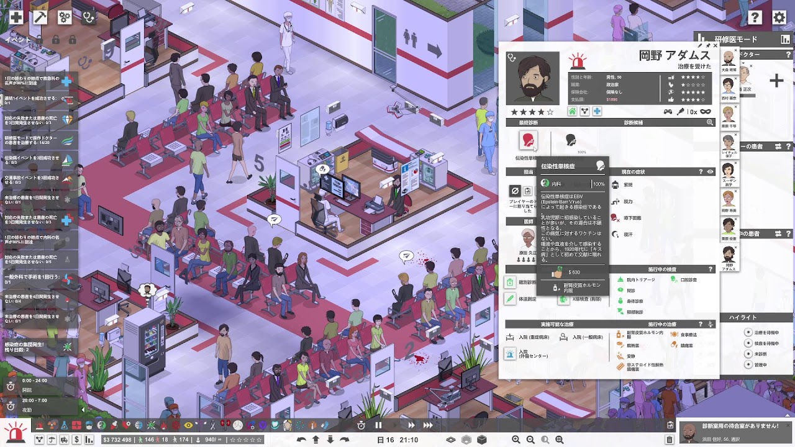The image size is (795, 447).
Task: Select doctor 原田 久江 portrait
Action: [527, 239]
